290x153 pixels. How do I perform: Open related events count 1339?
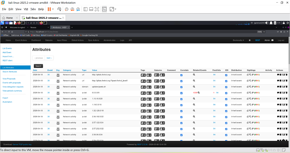tap(195, 93)
